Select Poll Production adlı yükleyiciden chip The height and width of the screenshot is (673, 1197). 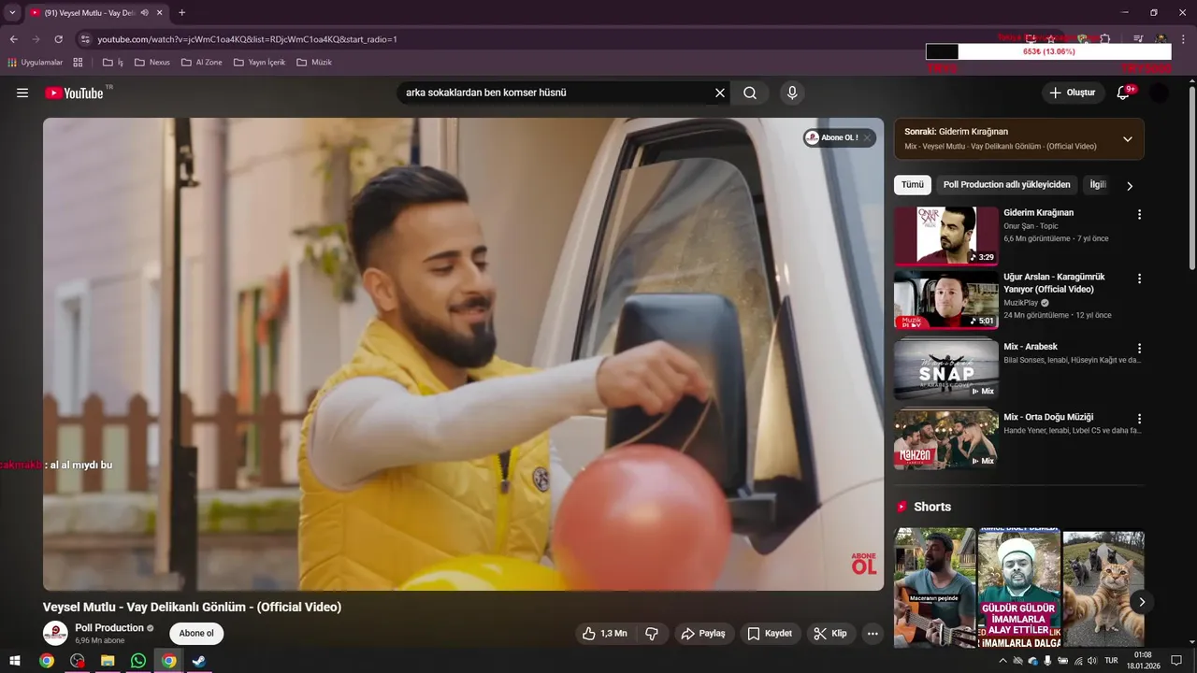click(x=1006, y=185)
